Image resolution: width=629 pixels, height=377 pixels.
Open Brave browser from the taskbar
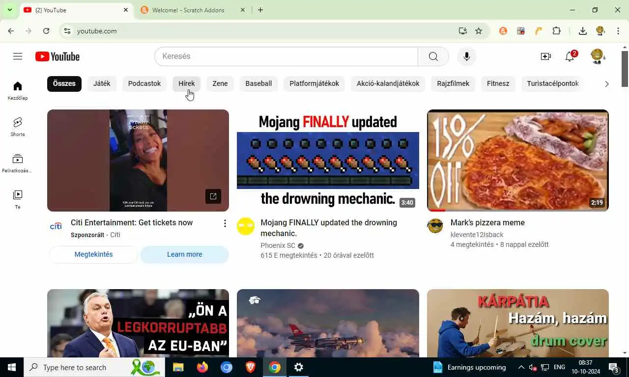tap(250, 367)
